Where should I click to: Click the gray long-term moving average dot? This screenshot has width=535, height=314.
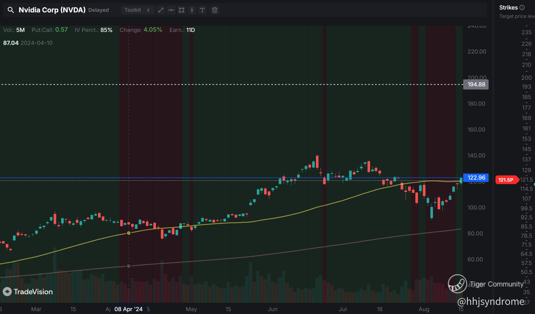[129, 266]
